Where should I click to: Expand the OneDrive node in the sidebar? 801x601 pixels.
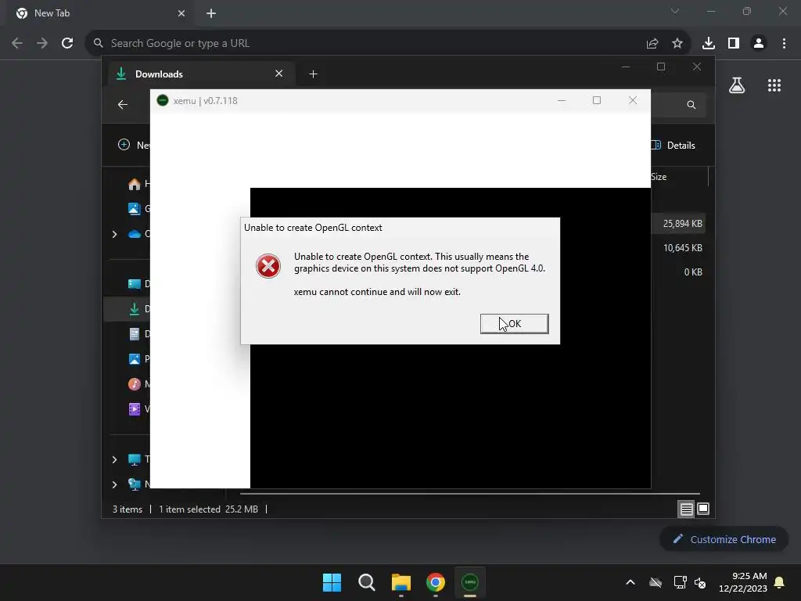pyautogui.click(x=114, y=234)
